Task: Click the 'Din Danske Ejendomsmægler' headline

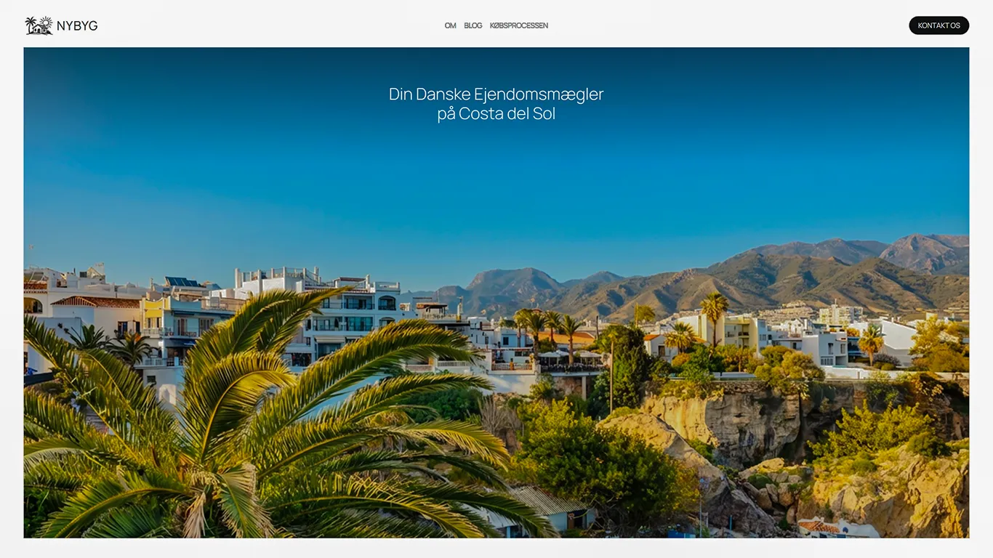Action: click(x=496, y=94)
